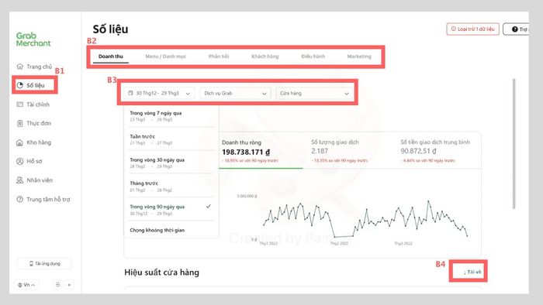This screenshot has height=305, width=543.
Task: Click the logout icon beside language selector
Action: coord(58,285)
